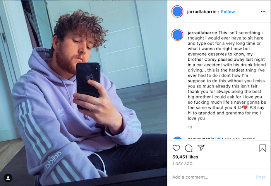Share post via the paper plane icon
The height and width of the screenshot is (186, 271).
(201, 148)
